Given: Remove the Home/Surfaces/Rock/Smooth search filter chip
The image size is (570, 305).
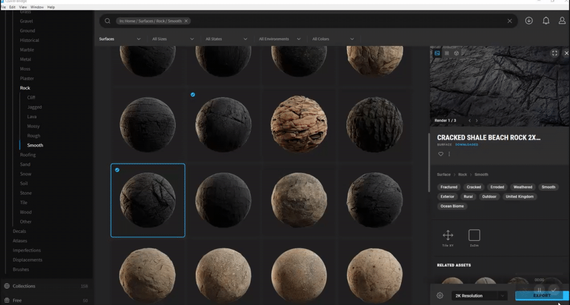Looking at the screenshot, I should [186, 21].
